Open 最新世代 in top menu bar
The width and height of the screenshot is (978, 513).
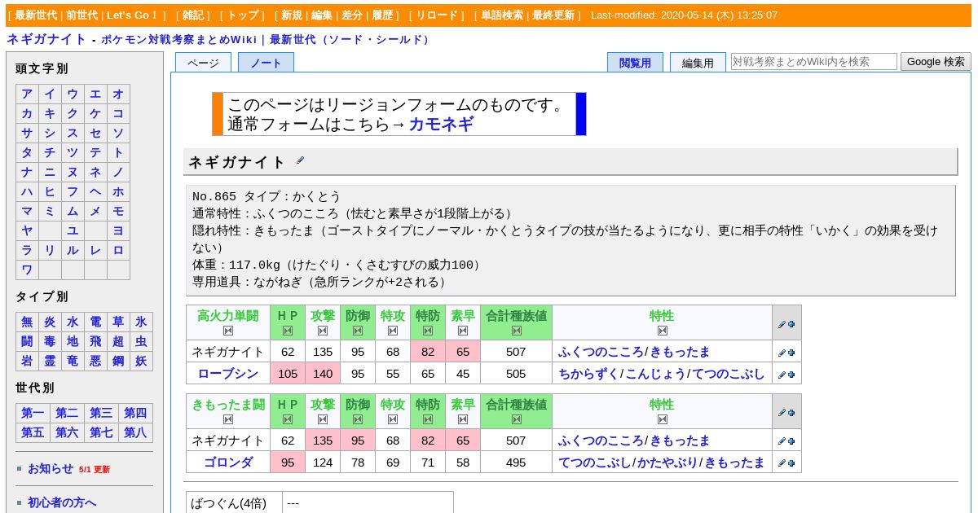pos(36,15)
